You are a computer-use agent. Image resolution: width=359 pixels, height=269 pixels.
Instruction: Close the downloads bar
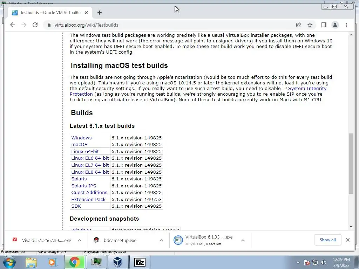[x=348, y=240]
